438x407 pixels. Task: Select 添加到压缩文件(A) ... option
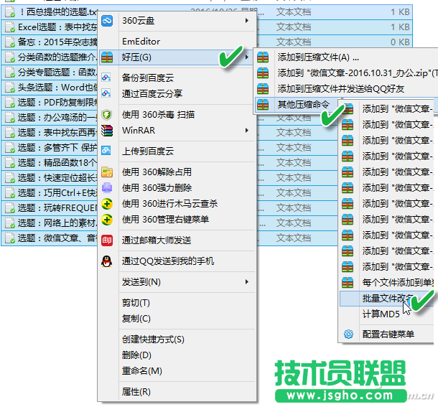317,57
